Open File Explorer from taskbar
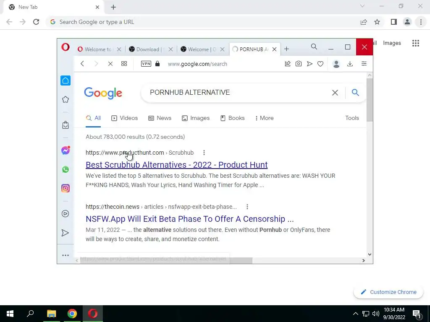Viewport: 430px width, 322px height. pyautogui.click(x=52, y=314)
